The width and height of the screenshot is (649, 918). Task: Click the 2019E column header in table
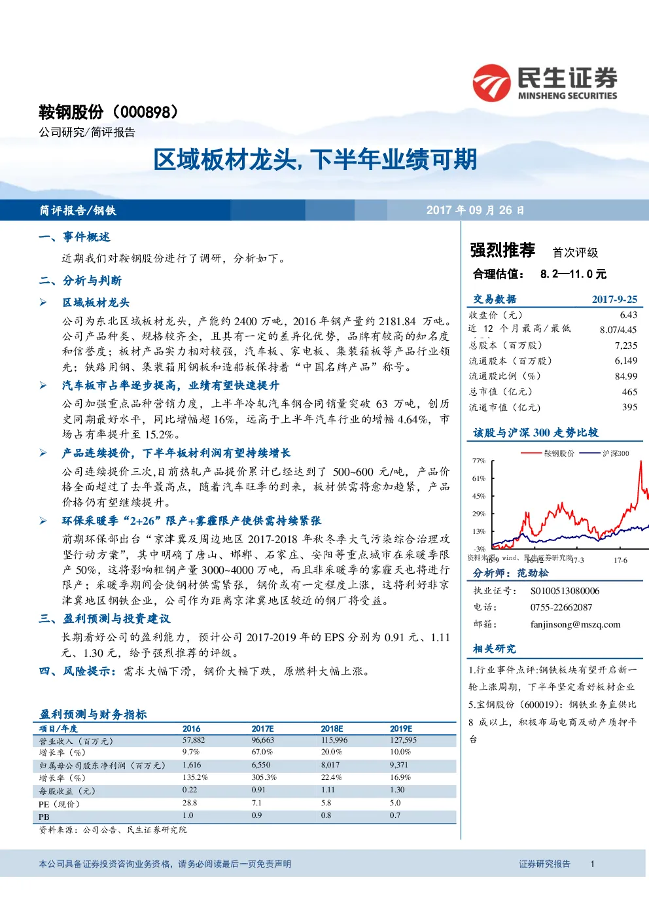[401, 728]
